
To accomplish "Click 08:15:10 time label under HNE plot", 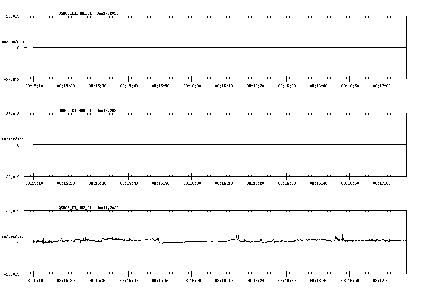I will pyautogui.click(x=34, y=86).
